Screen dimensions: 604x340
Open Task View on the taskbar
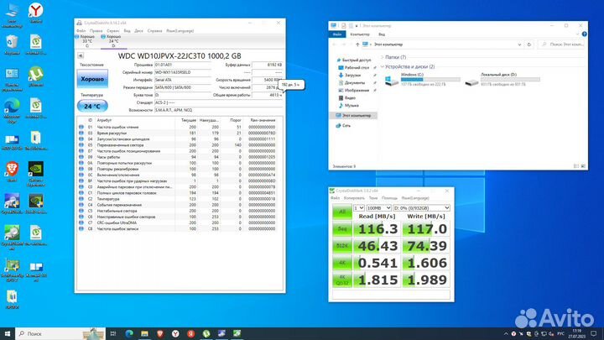pyautogui.click(x=113, y=333)
